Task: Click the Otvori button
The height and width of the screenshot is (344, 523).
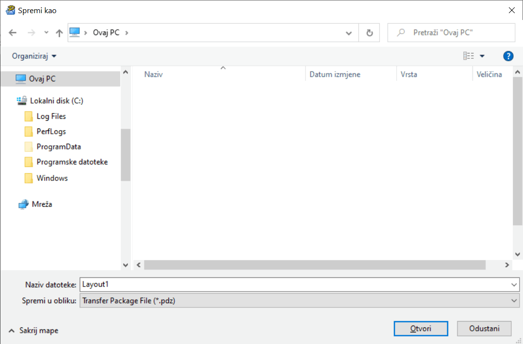Action: [421, 328]
